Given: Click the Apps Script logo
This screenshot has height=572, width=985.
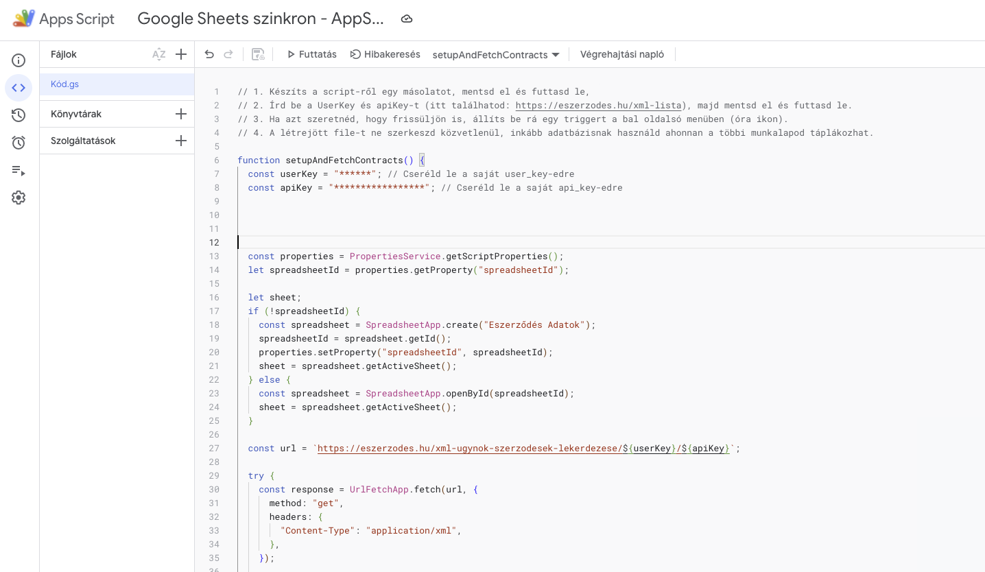Looking at the screenshot, I should [x=63, y=19].
